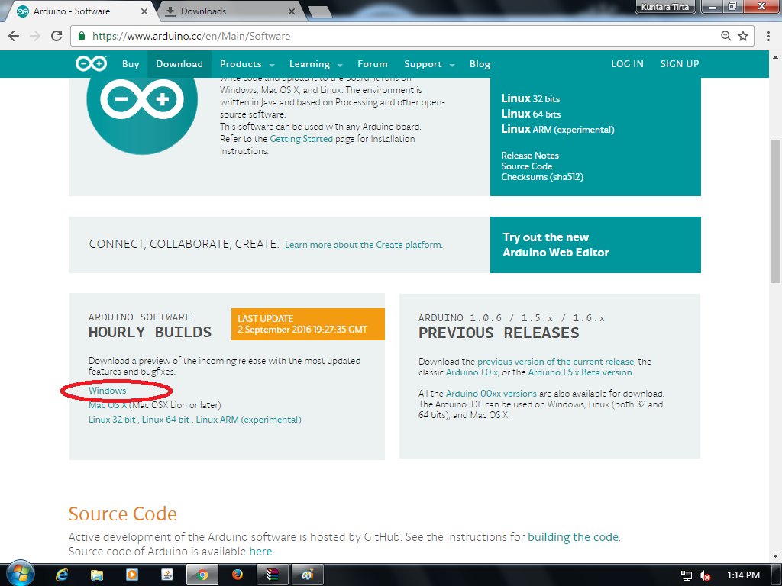
Task: Switch to the Downloads tab
Action: pos(229,11)
